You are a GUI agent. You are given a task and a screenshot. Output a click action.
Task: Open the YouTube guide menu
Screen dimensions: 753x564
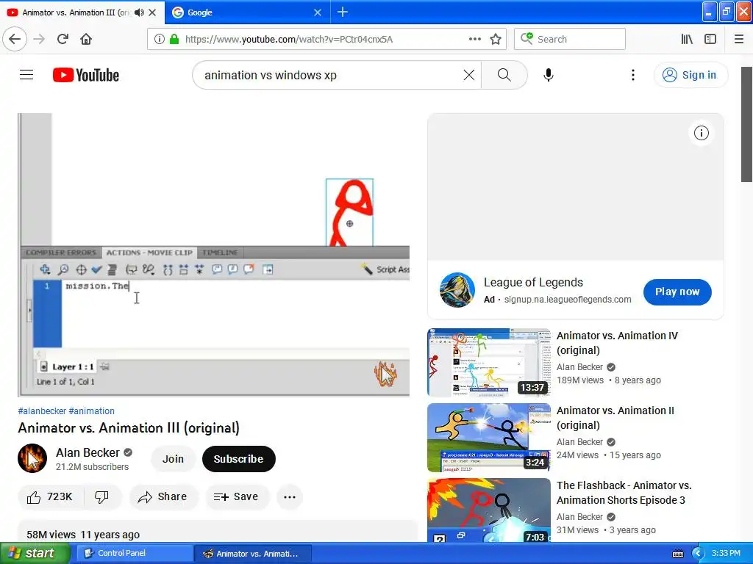coord(26,75)
